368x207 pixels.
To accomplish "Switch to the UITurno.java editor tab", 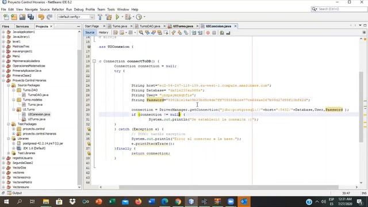I will (x=183, y=26).
